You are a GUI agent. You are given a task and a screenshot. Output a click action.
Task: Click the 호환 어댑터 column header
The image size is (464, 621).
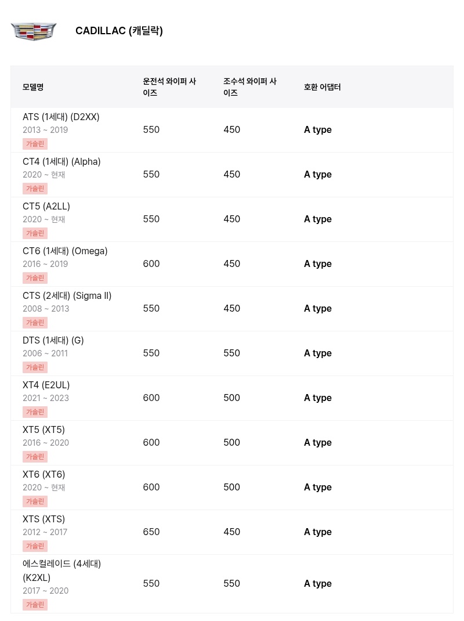click(322, 87)
